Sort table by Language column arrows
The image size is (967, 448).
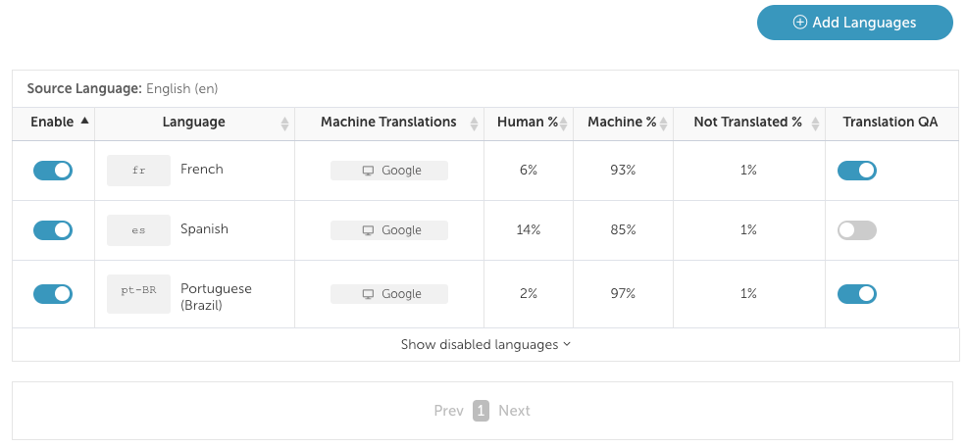[x=285, y=124]
